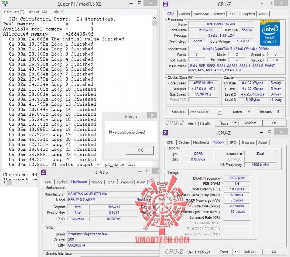
Task: Select SPD tab in Mainboard CPU-Z window
Action: [111, 182]
